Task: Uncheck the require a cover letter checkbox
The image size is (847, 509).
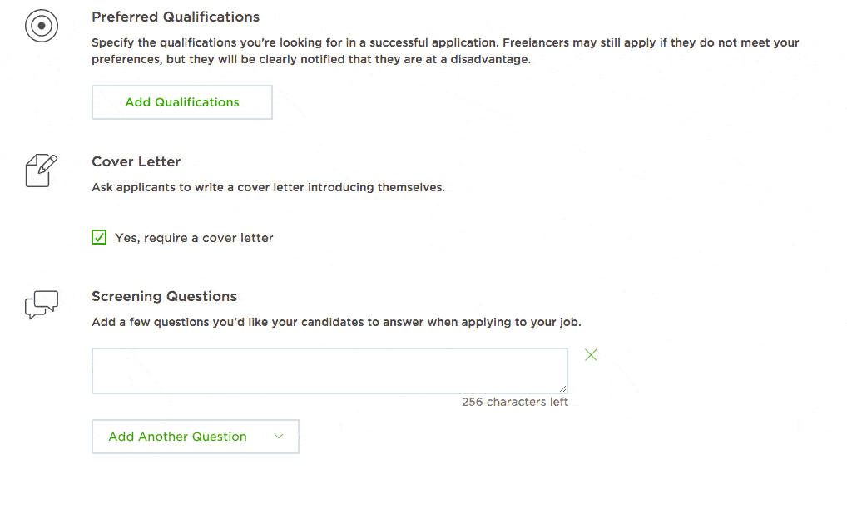Action: (99, 238)
